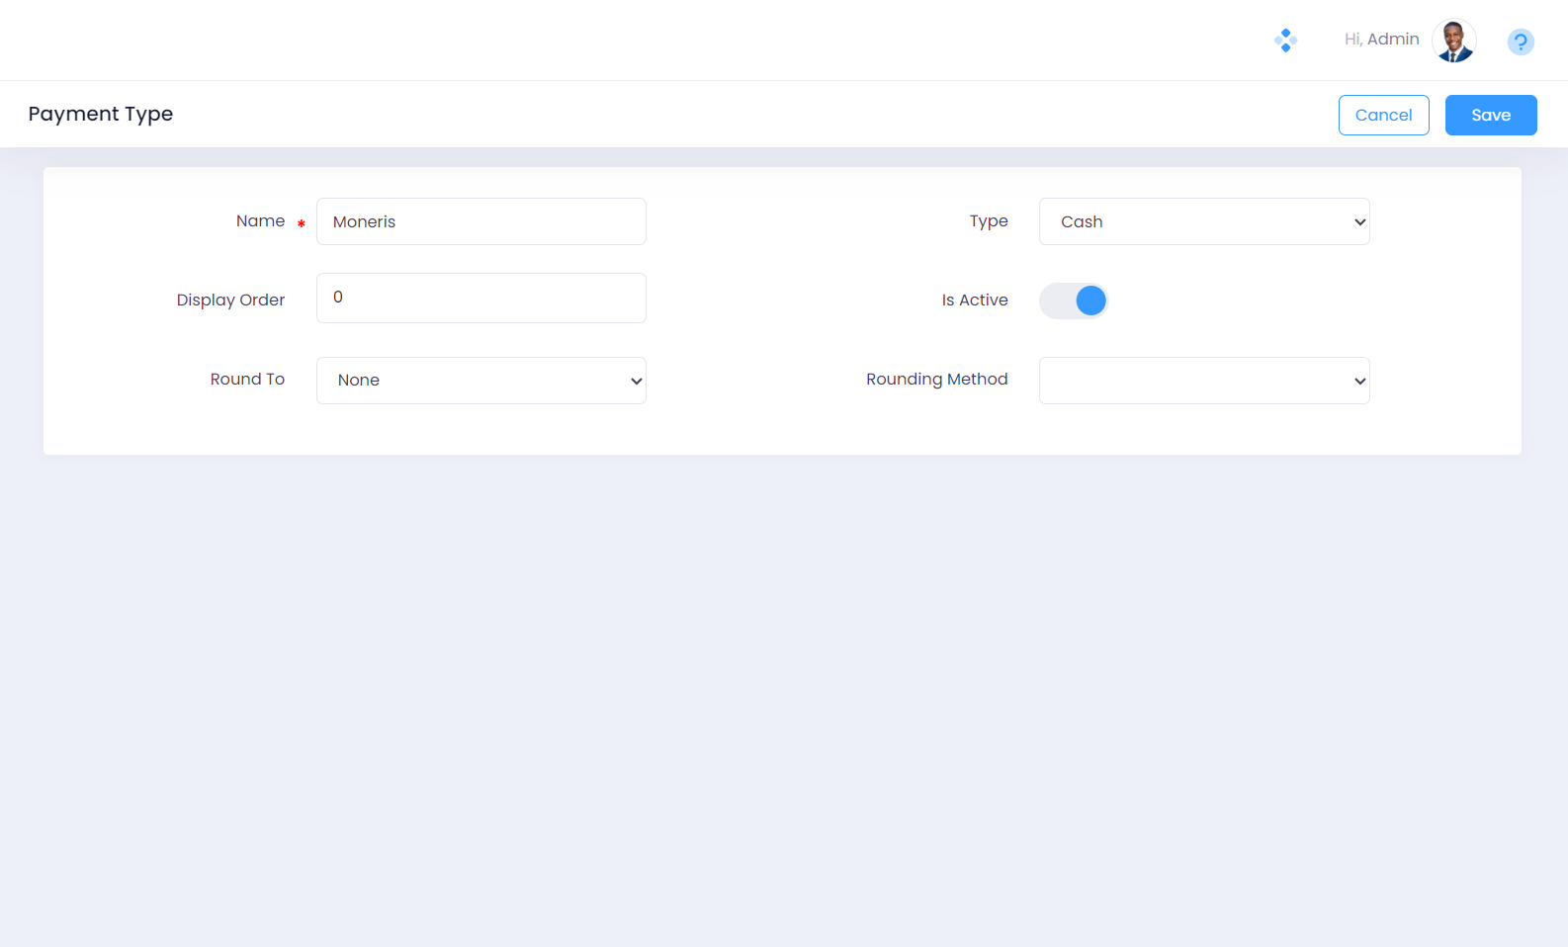The image size is (1568, 947).
Task: Open the empty Rounding Method dropdown
Action: [x=1203, y=381]
